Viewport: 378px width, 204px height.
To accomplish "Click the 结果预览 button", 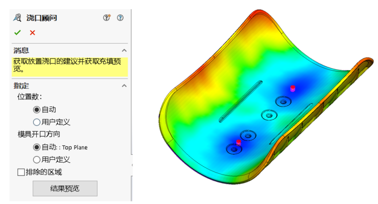I will coord(65,189).
